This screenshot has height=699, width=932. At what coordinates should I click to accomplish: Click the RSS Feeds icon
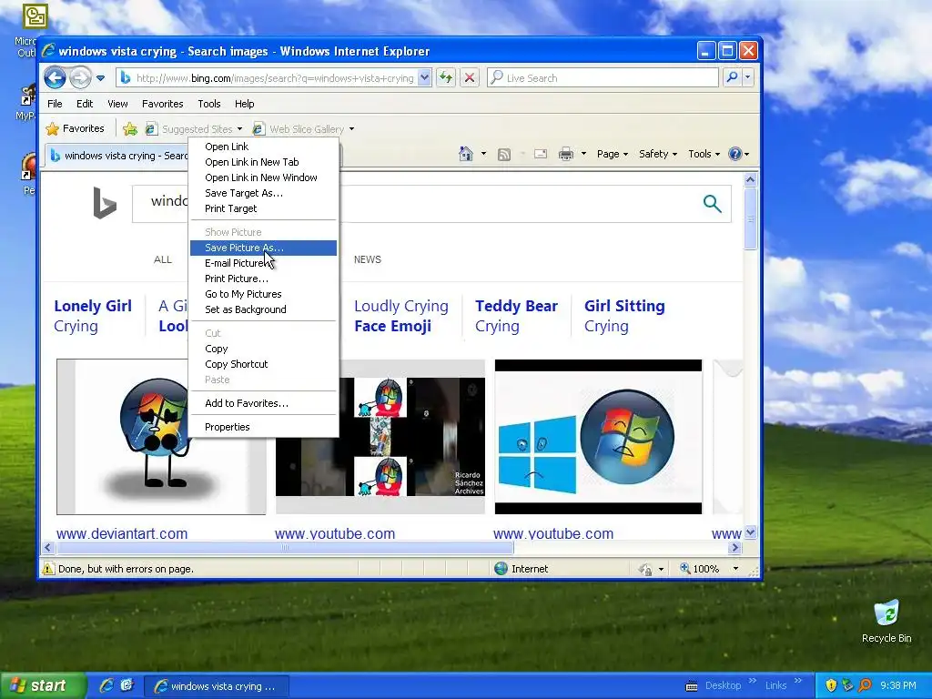(504, 155)
